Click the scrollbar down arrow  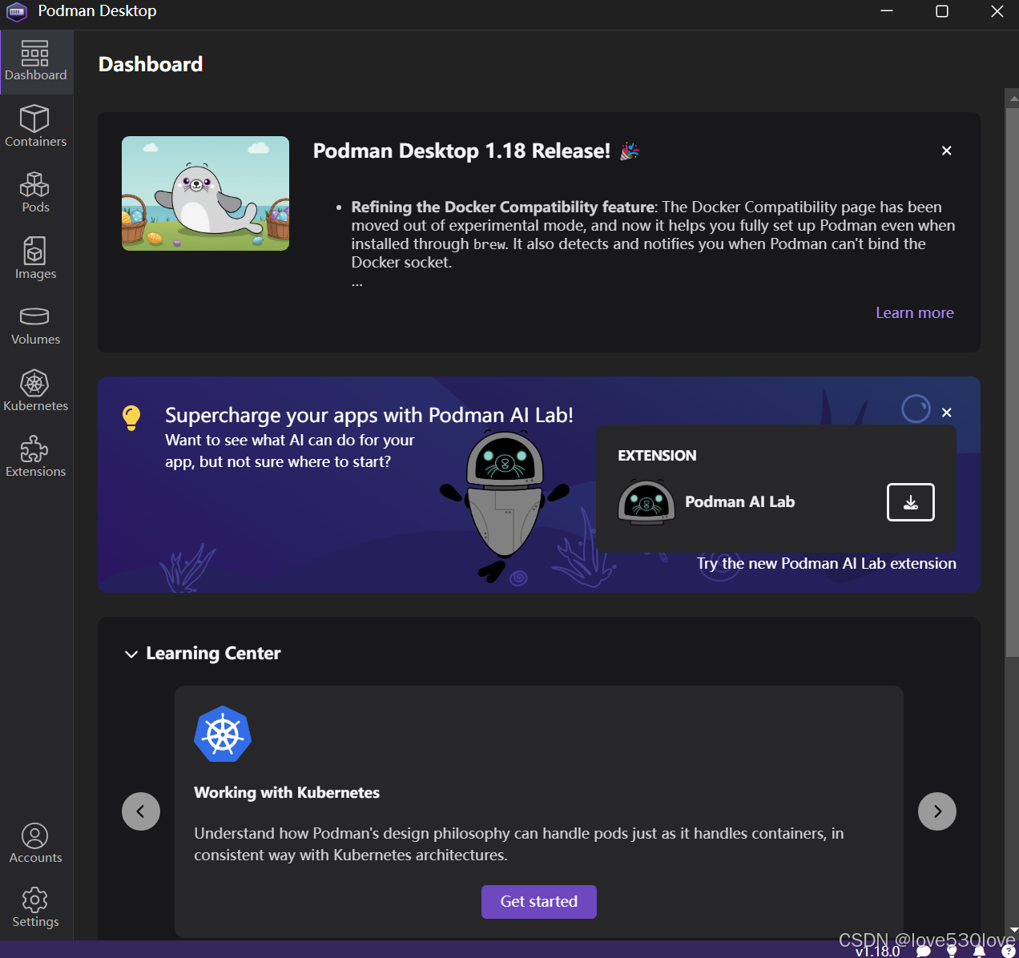tap(1013, 930)
